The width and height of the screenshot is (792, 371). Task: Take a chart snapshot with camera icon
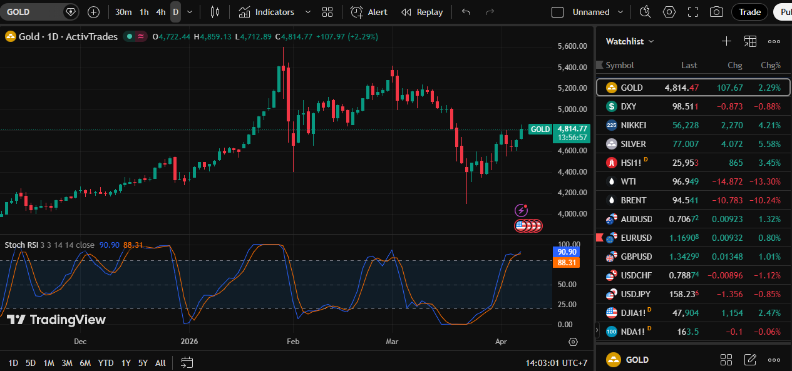coord(716,12)
